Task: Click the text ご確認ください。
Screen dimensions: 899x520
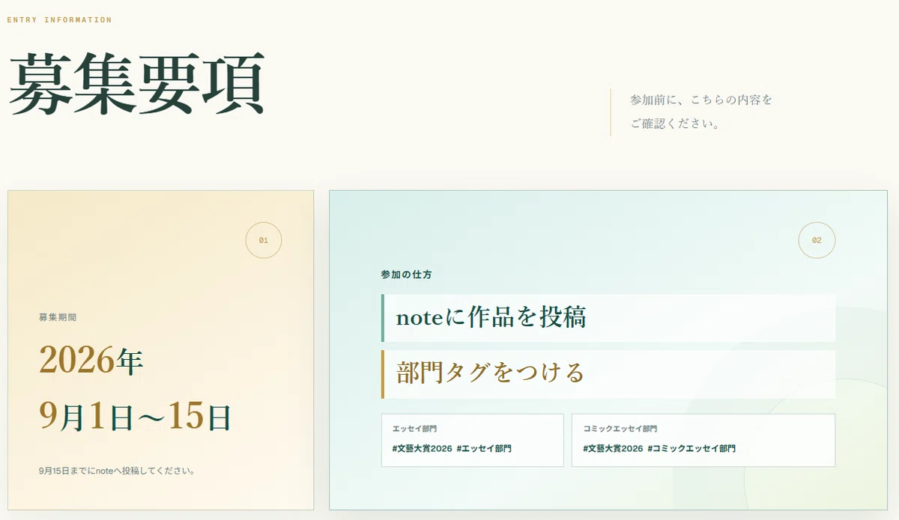Action: point(675,124)
